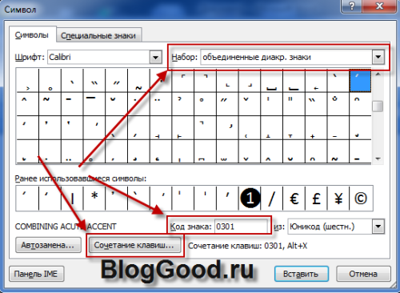Click the symbol grid scrollbar thumb
Screen dimensions: 400x293
pyautogui.click(x=378, y=106)
